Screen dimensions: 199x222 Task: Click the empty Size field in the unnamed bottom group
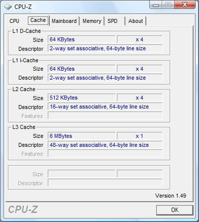click(82, 174)
